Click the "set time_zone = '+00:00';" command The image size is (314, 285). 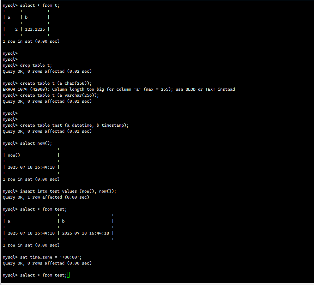51,257
